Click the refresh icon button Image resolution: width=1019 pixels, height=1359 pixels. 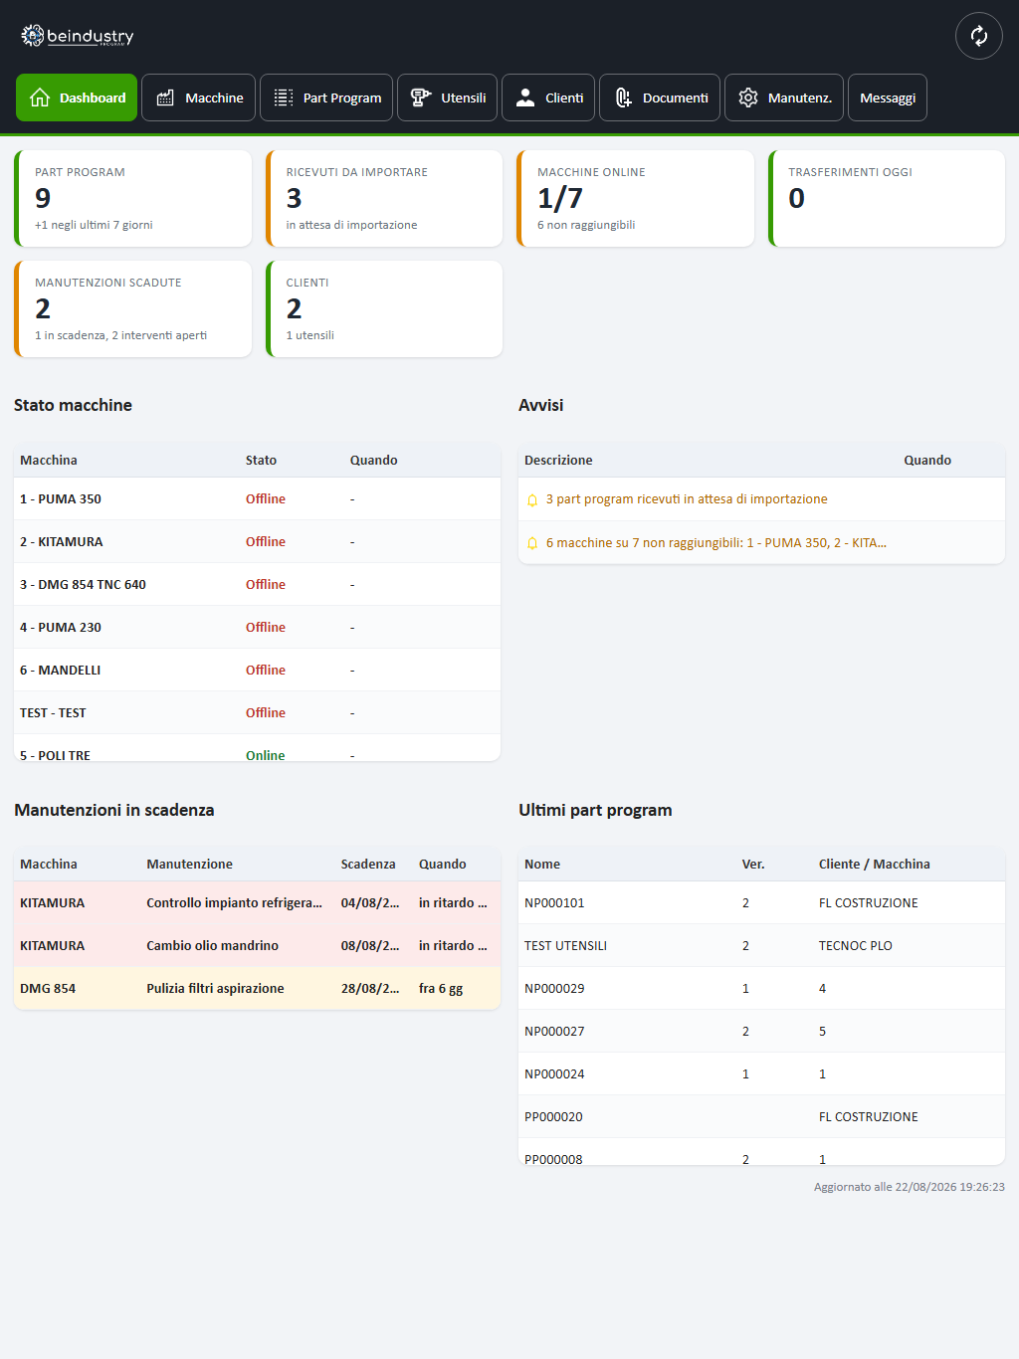(978, 36)
